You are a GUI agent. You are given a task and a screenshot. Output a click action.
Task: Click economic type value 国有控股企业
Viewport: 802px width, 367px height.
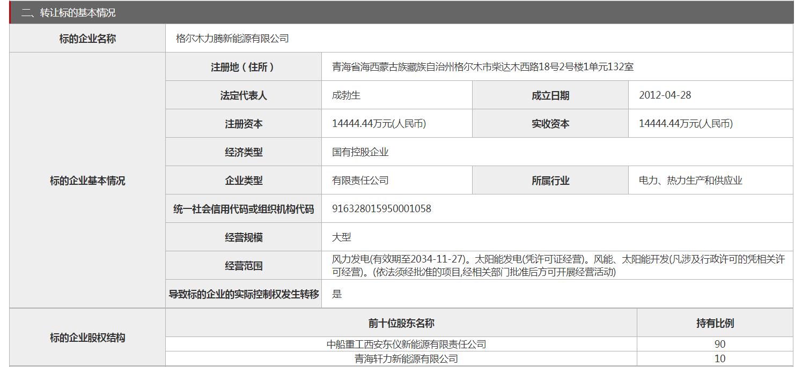point(360,152)
